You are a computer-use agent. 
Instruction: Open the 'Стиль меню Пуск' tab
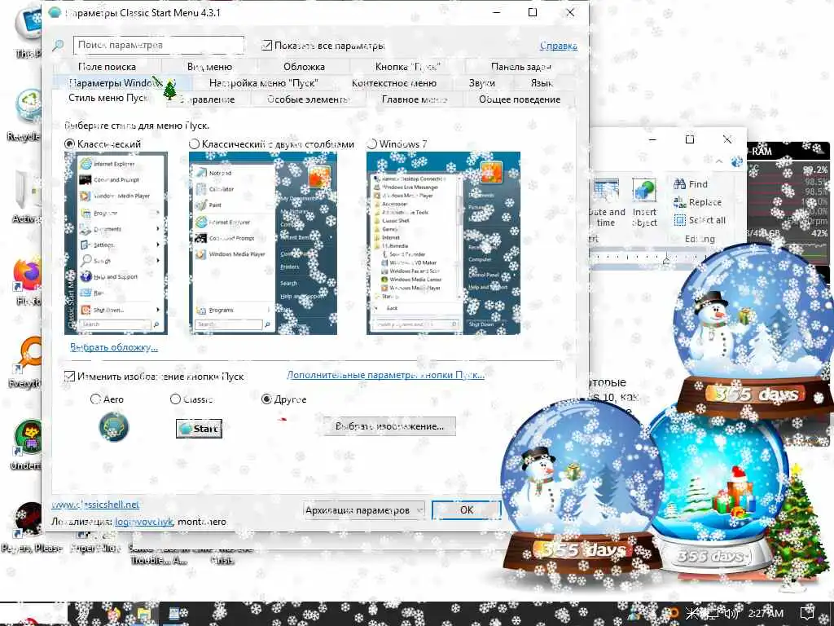108,98
